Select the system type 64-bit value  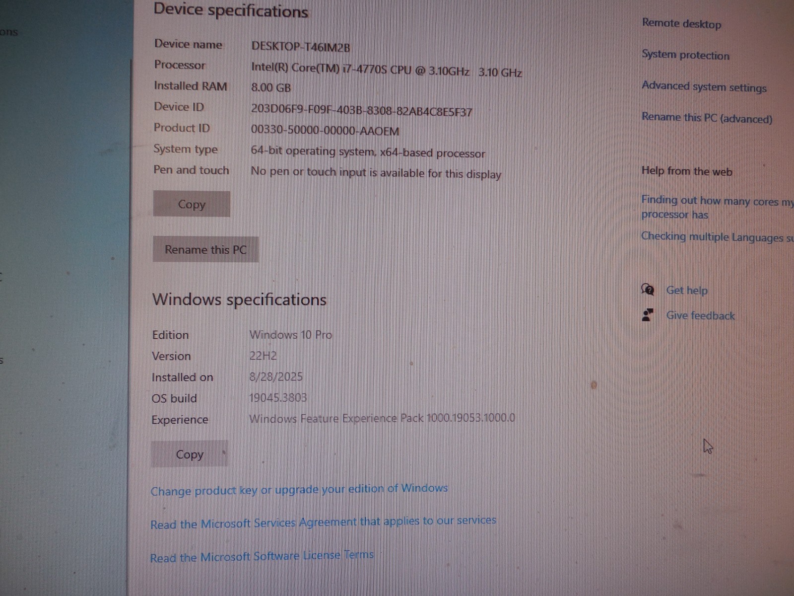(368, 152)
